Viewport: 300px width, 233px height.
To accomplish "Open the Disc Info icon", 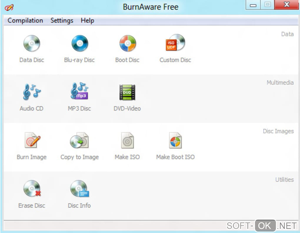I will pos(80,189).
